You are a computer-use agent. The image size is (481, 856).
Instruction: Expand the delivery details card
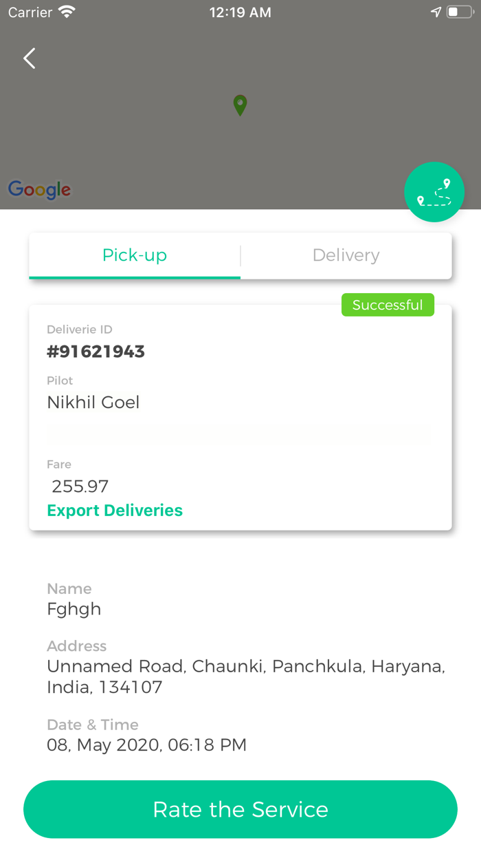coord(240,416)
